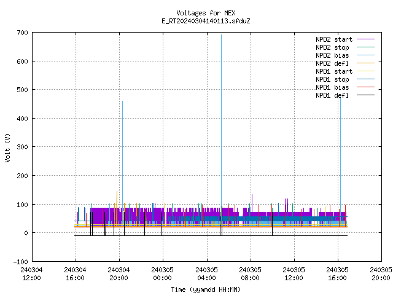393x295 pixels.
Task: Click the '240305 08:00' x-axis tick label
Action: (x=250, y=274)
